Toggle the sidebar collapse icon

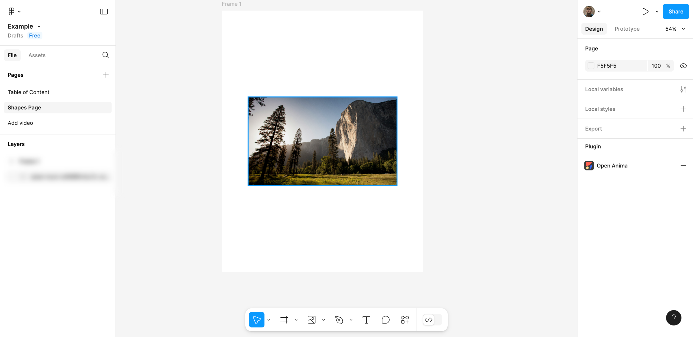pyautogui.click(x=104, y=11)
